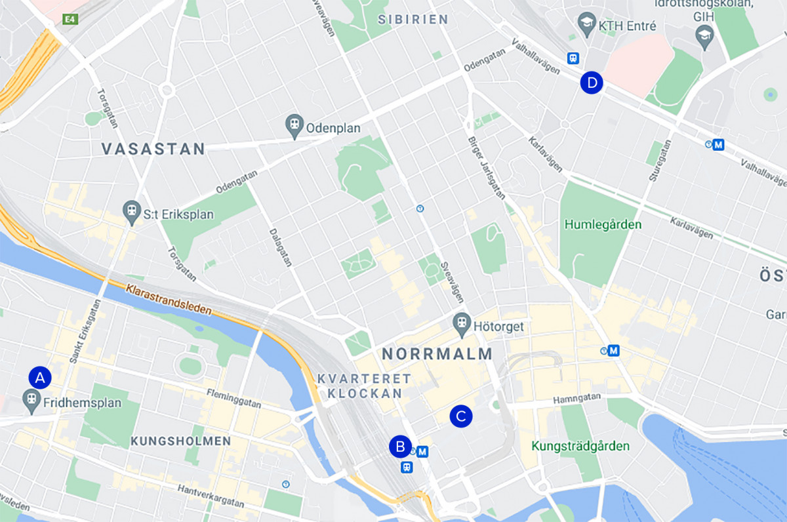Click the blue marker labeled A
This screenshot has width=787, height=522.
(40, 378)
